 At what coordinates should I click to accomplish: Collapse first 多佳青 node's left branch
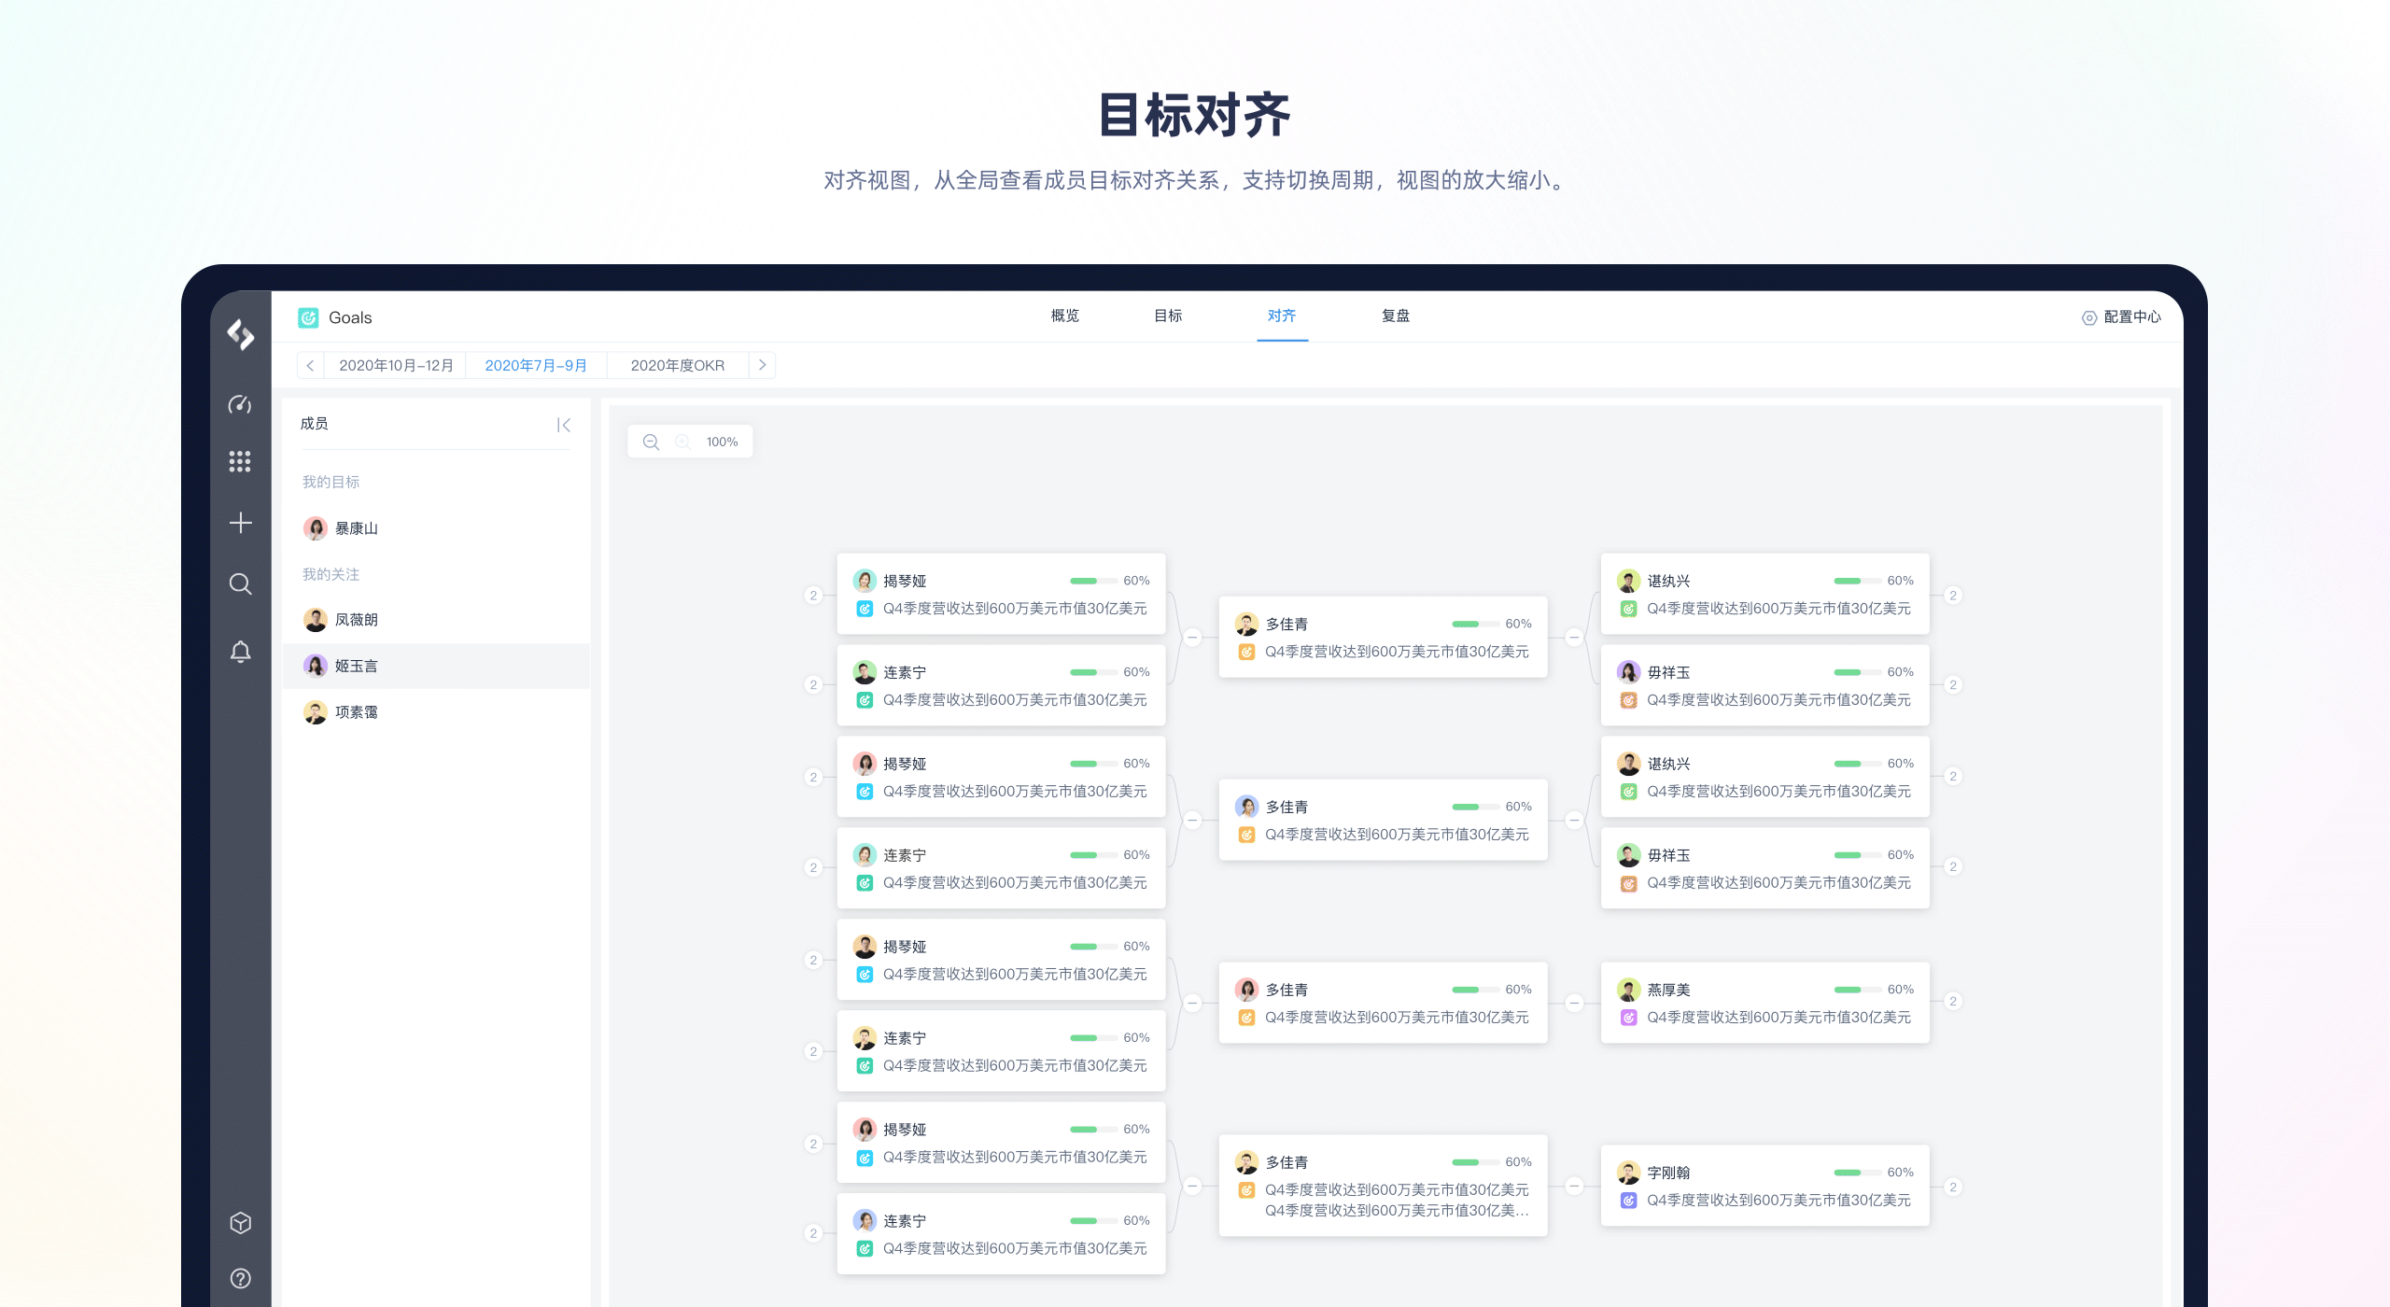point(1192,638)
